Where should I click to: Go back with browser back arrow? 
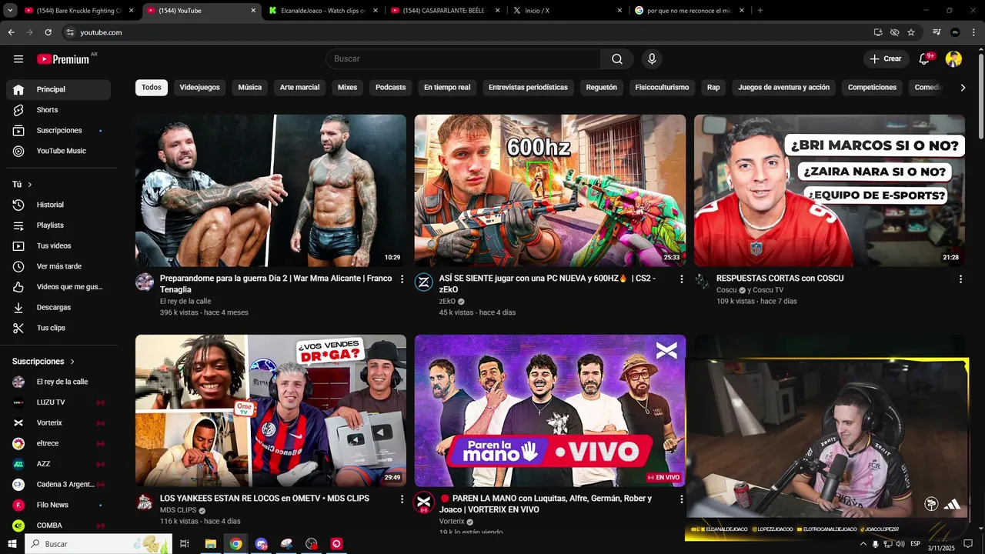click(x=11, y=32)
